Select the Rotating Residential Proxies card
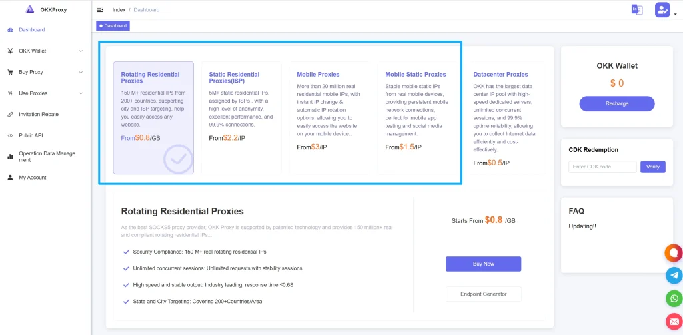683x335 pixels. pos(153,118)
